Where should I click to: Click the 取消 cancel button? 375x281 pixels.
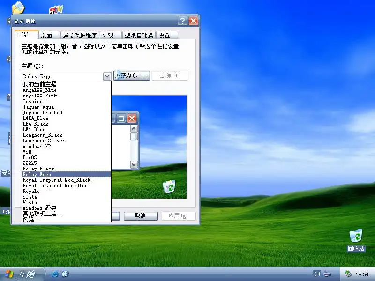click(x=141, y=216)
